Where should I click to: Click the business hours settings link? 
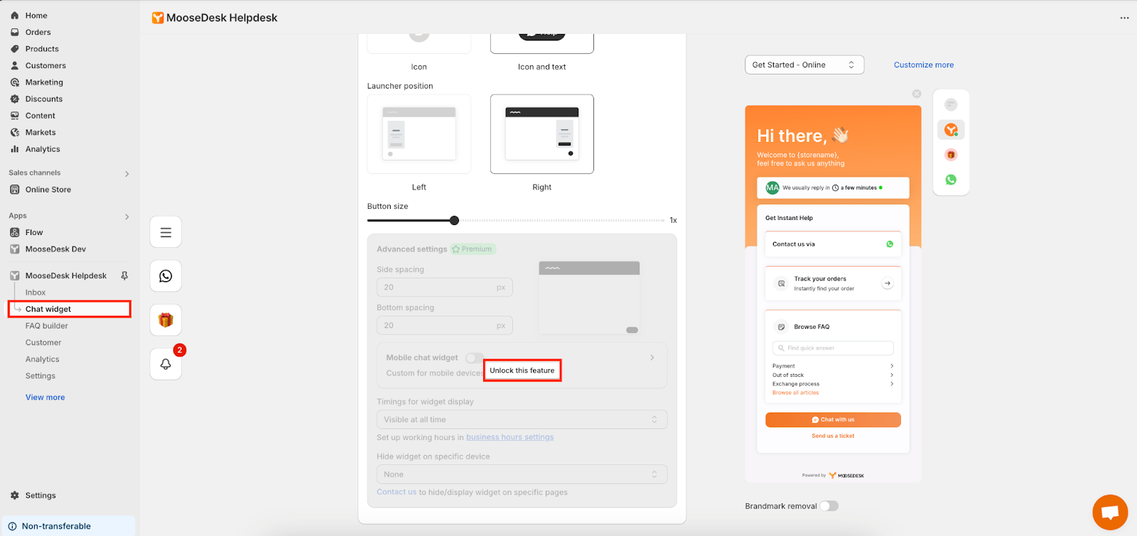(510, 437)
